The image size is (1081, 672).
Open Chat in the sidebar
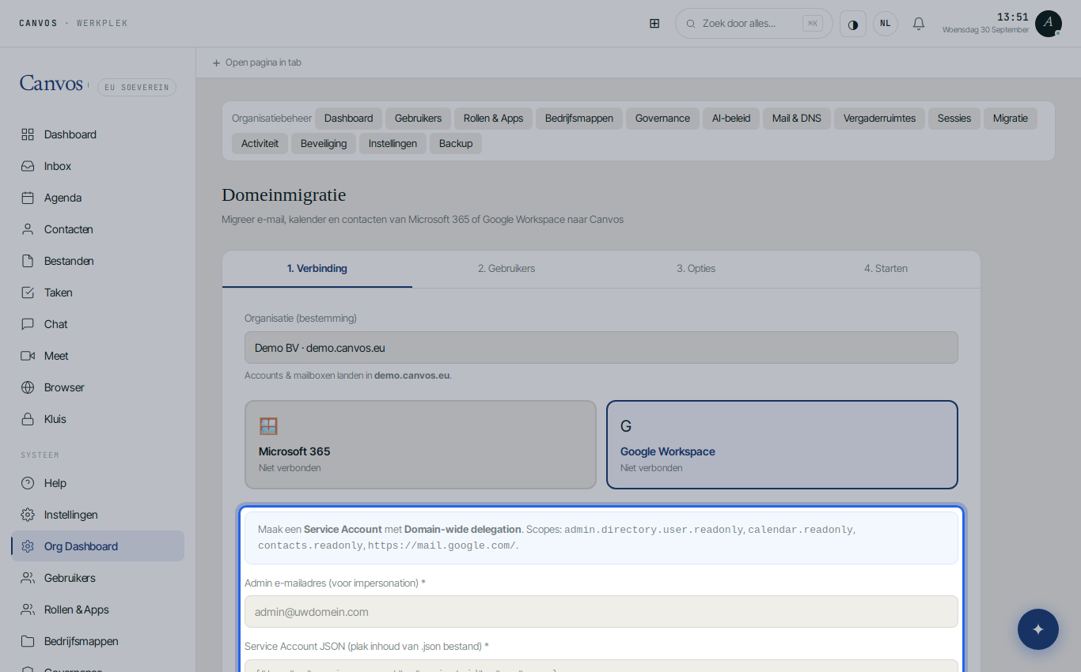click(98, 324)
